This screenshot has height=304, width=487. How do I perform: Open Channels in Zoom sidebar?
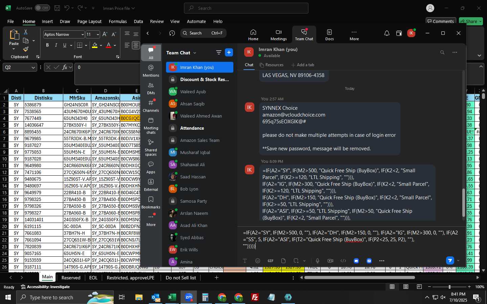pyautogui.click(x=151, y=106)
